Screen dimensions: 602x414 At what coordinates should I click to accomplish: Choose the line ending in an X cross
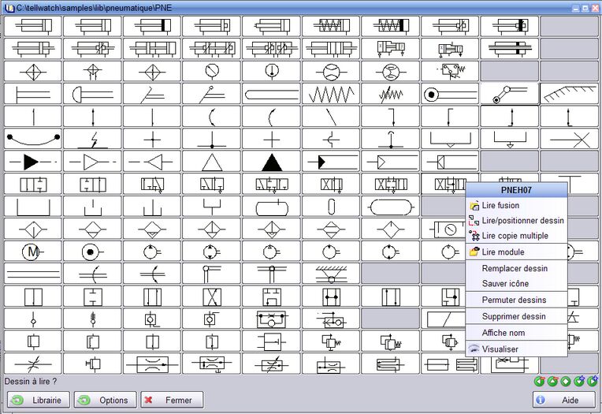(570, 139)
